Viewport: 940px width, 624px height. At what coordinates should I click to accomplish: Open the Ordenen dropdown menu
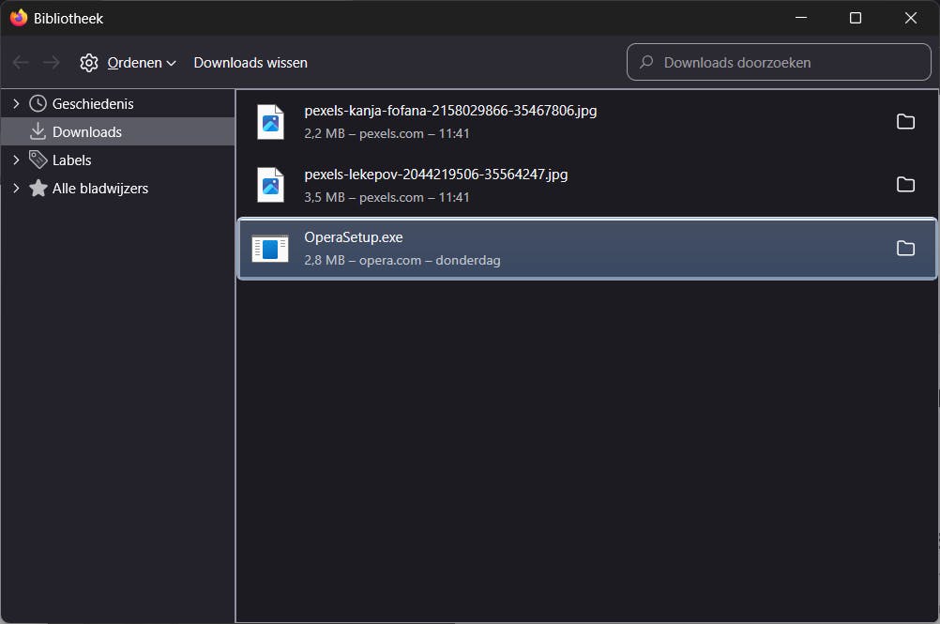[x=141, y=63]
